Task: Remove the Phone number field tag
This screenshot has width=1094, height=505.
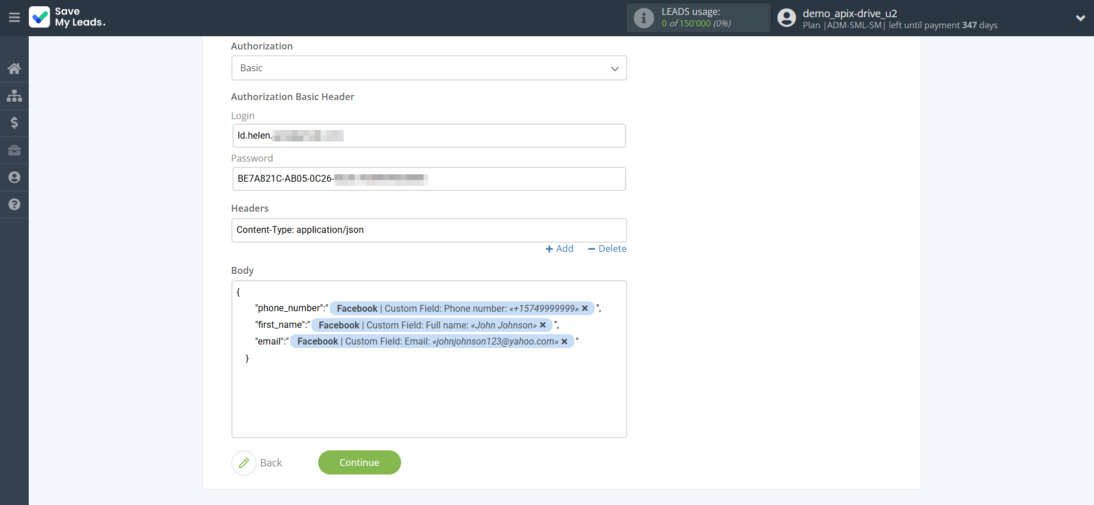Action: 585,308
